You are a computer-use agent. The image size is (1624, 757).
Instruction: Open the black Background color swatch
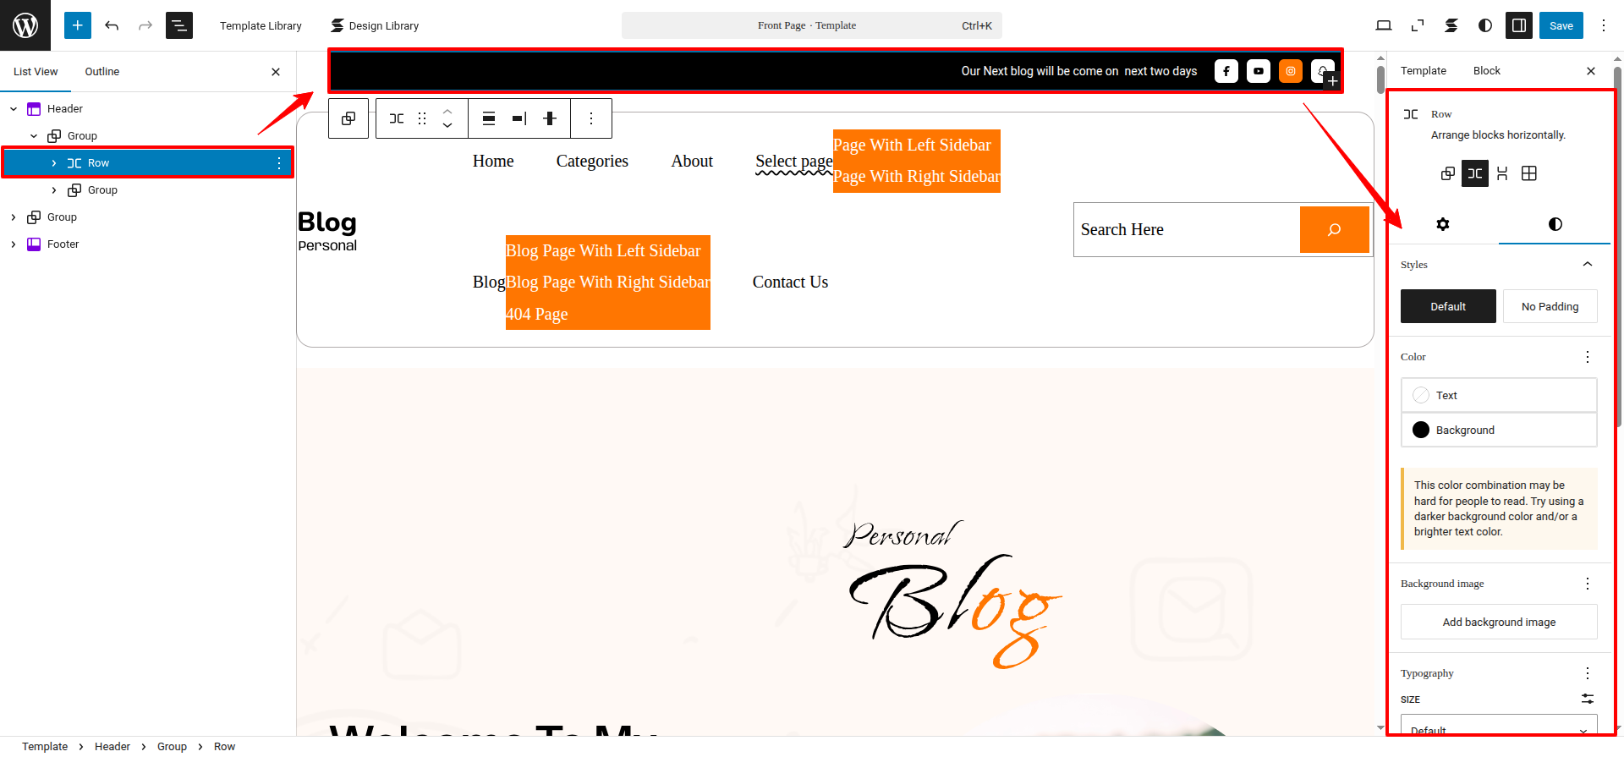click(x=1421, y=430)
